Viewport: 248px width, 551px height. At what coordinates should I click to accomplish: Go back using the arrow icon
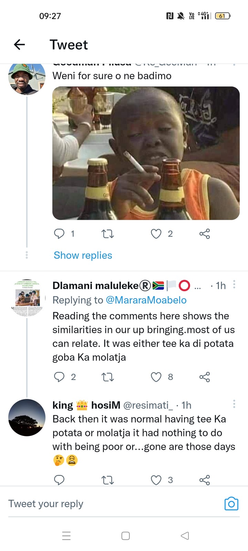click(19, 44)
